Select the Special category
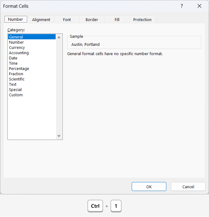209x217 pixels. 32,89
